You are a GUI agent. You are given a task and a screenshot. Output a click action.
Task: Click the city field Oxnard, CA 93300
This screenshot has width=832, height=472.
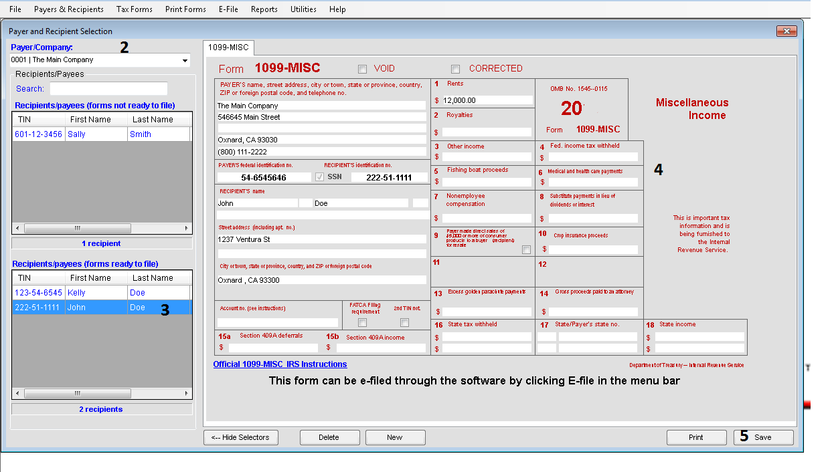coord(321,280)
